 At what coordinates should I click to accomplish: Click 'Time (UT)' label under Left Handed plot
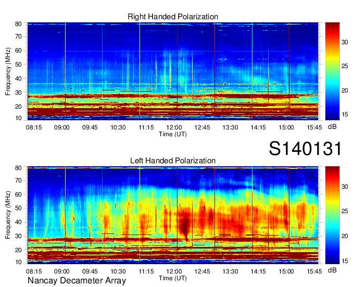point(173,278)
